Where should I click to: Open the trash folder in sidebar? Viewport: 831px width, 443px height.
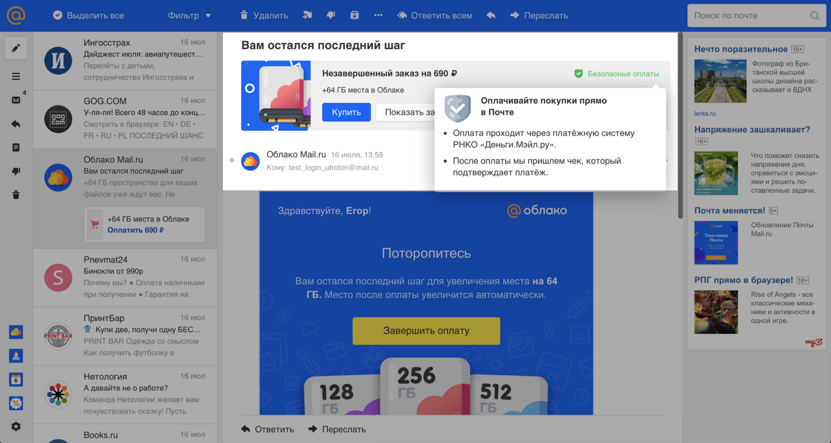[x=16, y=195]
